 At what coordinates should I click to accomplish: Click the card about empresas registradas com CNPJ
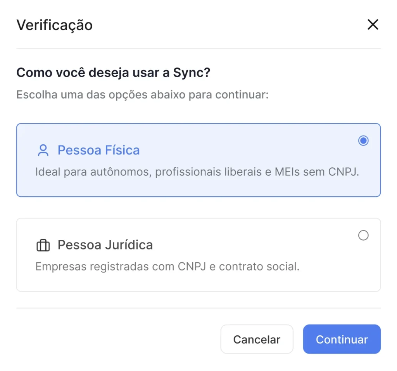(198, 255)
